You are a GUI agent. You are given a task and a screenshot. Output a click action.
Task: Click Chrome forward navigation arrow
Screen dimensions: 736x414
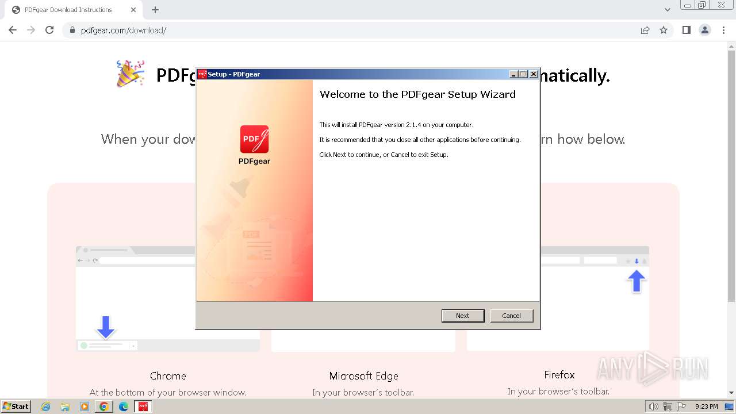31,30
